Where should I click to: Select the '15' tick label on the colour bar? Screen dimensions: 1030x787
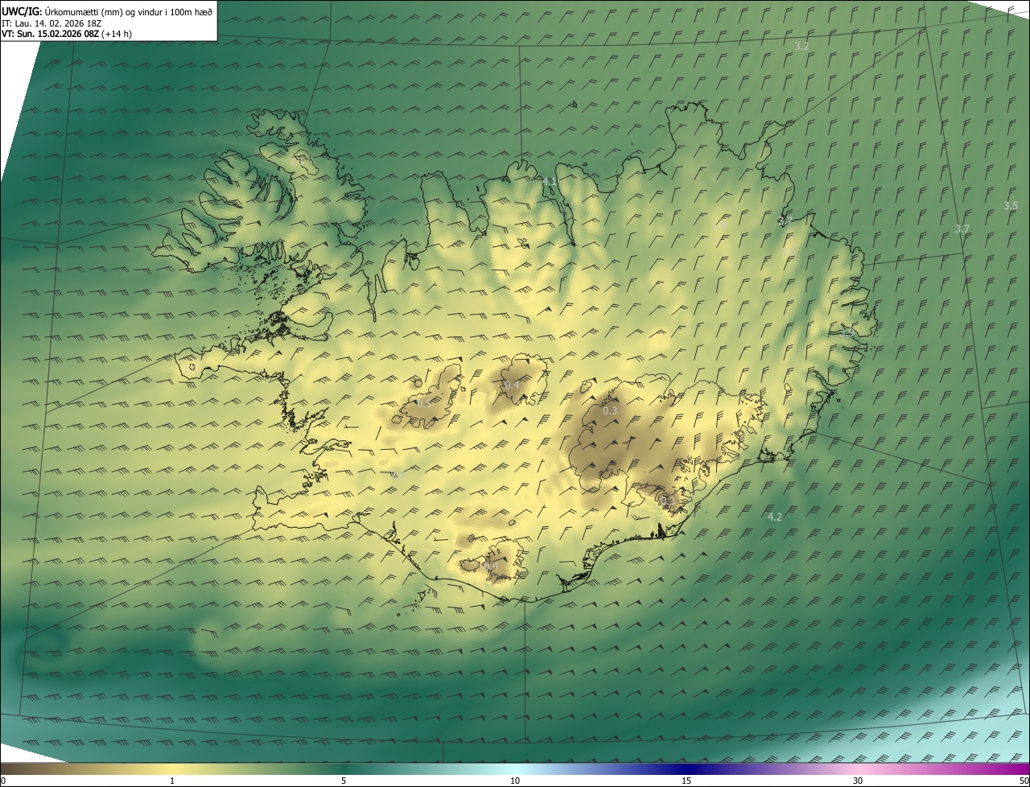coord(686,781)
